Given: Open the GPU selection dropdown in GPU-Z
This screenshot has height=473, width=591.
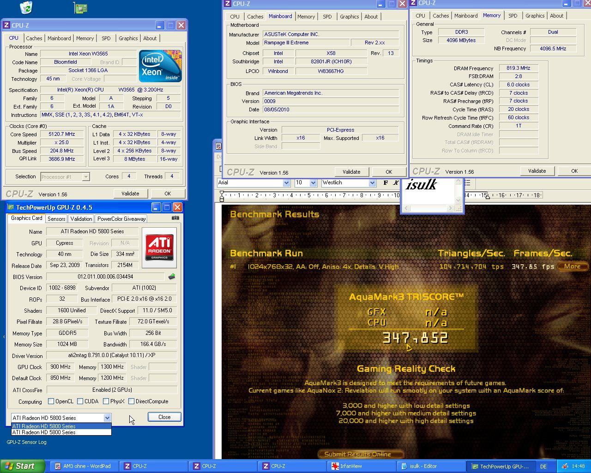Looking at the screenshot, I should pos(107,418).
